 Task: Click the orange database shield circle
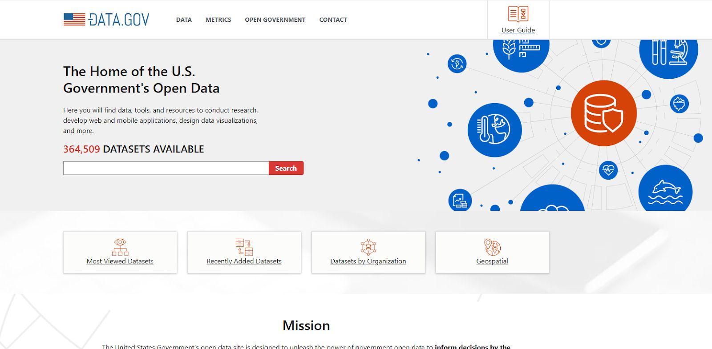coord(603,113)
